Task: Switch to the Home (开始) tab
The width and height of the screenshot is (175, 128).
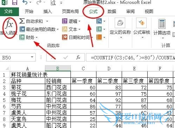Action: pos(29,12)
